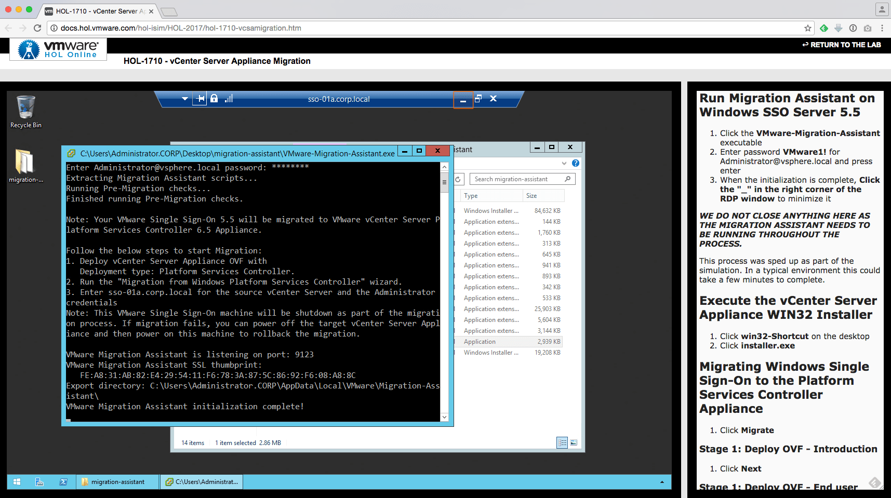Image resolution: width=891 pixels, height=498 pixels.
Task: Select the Application extension row sized 3,144 KB
Action: 508,331
